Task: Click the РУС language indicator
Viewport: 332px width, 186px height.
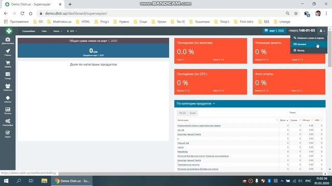Action: pyautogui.click(x=308, y=181)
